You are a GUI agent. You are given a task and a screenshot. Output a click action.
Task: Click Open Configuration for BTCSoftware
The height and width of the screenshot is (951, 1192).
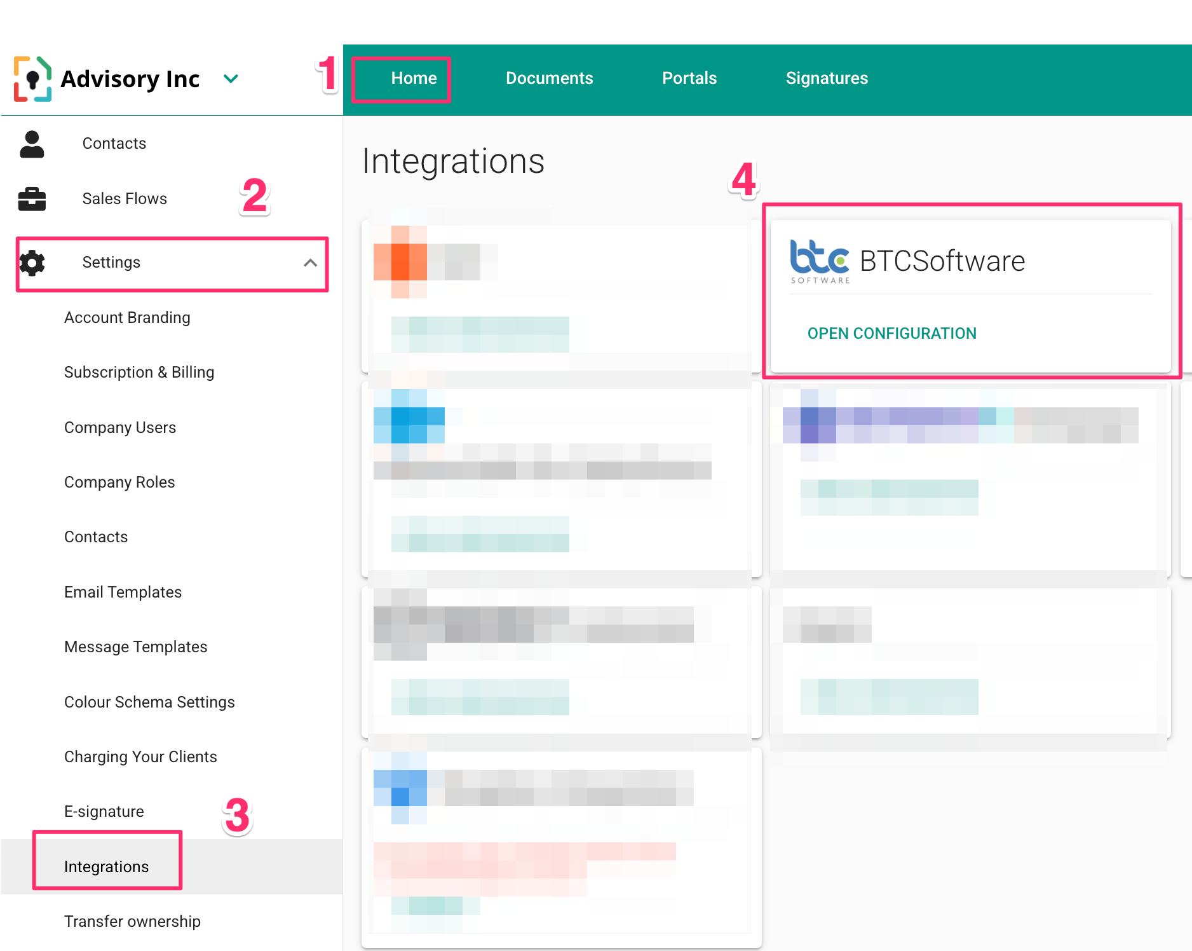891,333
